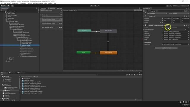Image resolution: width=190 pixels, height=107 pixels.
Task: Toggle the Static checkbox in Inspector
Action: pyautogui.click(x=183, y=11)
